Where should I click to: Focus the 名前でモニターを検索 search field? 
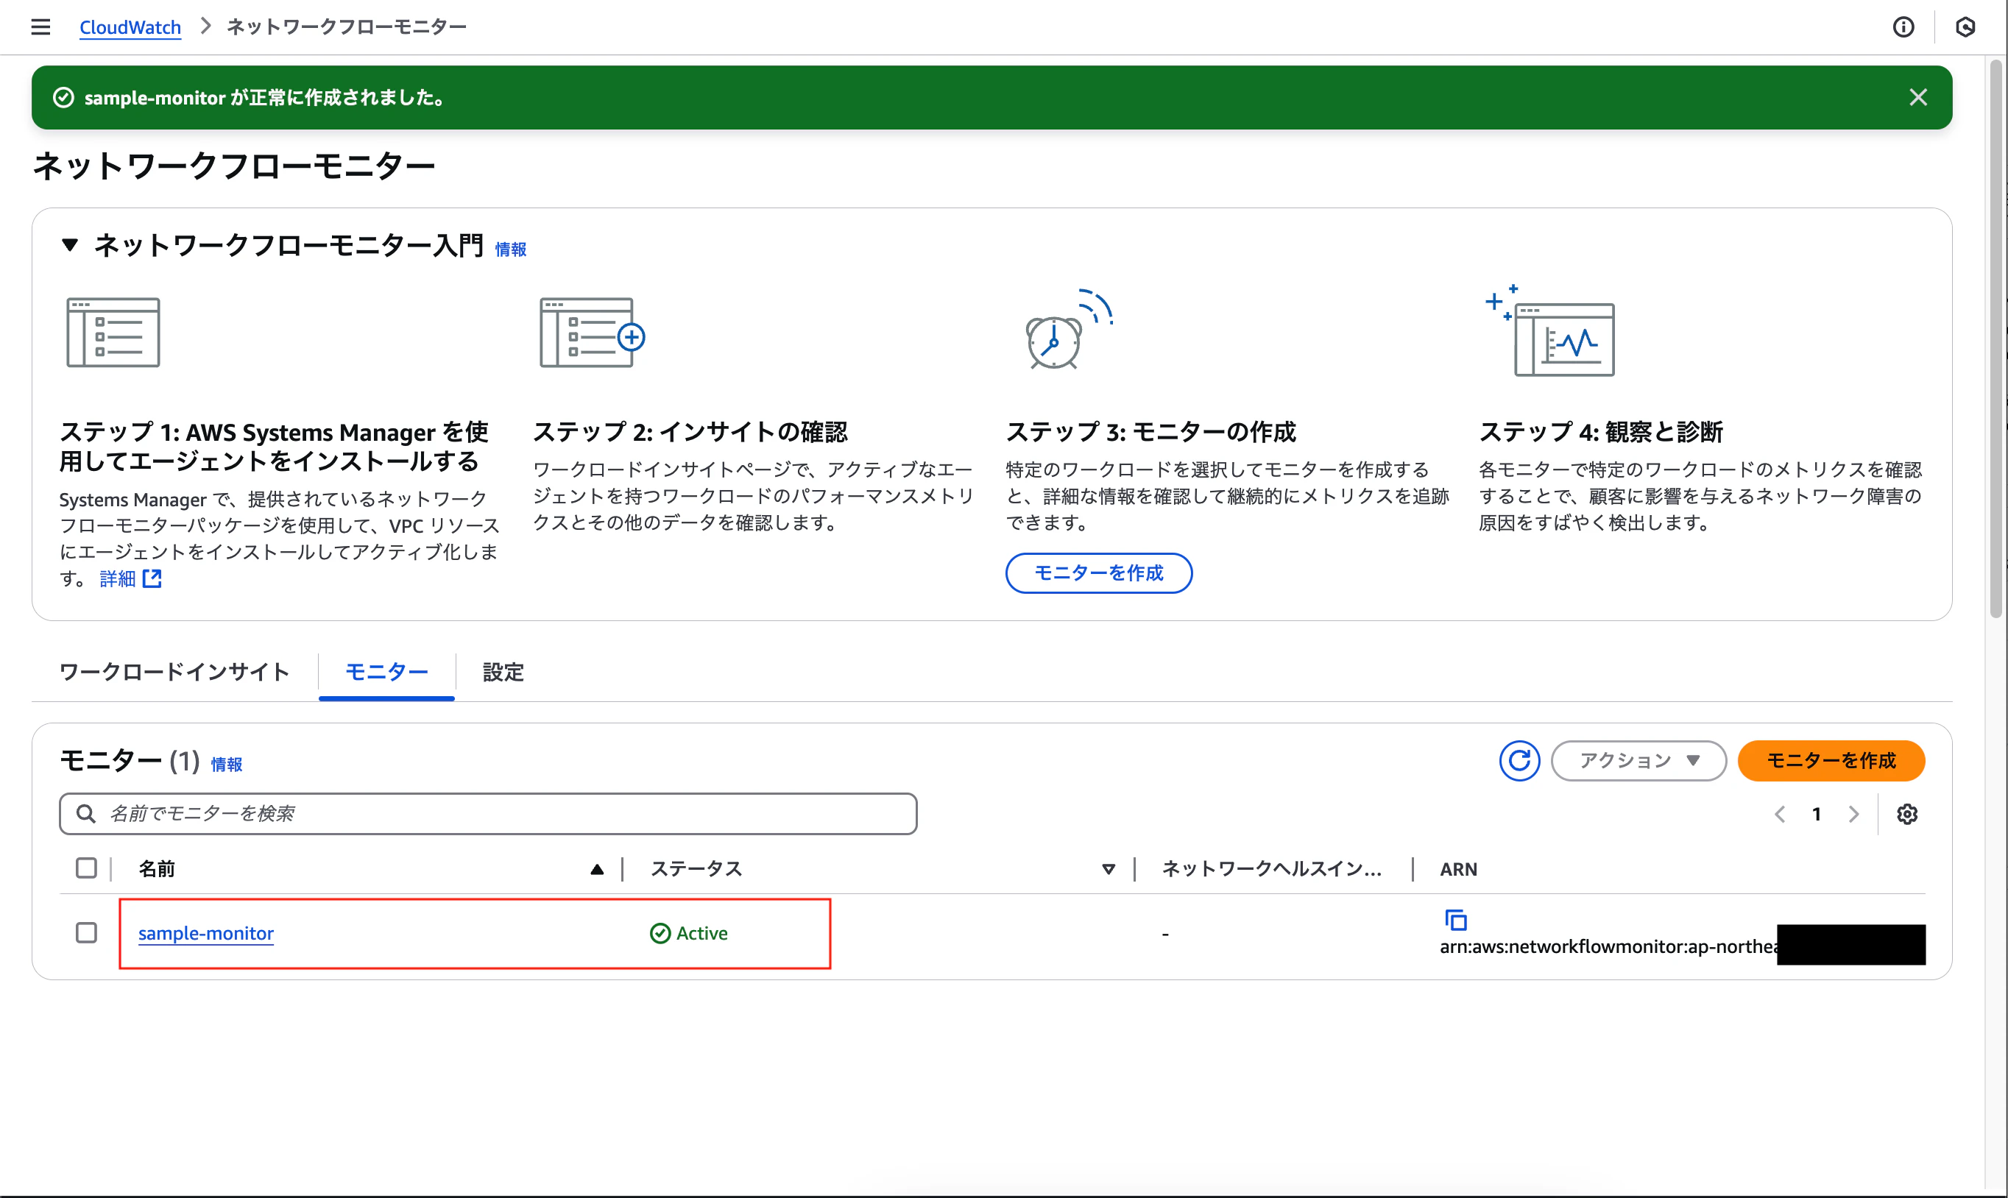pos(488,814)
